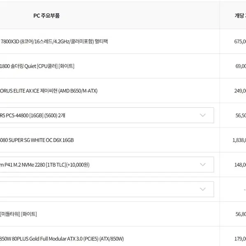Click the 249,0 price of the motherboard row
Screen dimensions: 246x246
pos(240,91)
